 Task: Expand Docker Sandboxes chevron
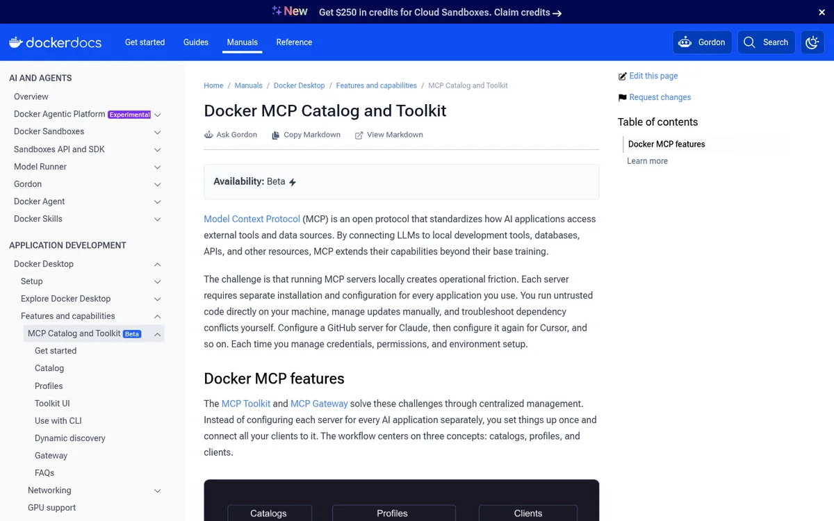(158, 132)
